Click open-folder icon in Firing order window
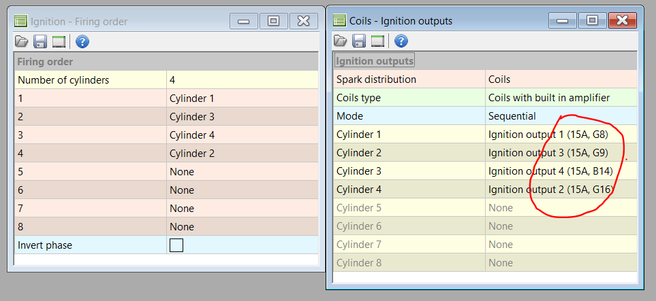The width and height of the screenshot is (656, 301). 22,42
